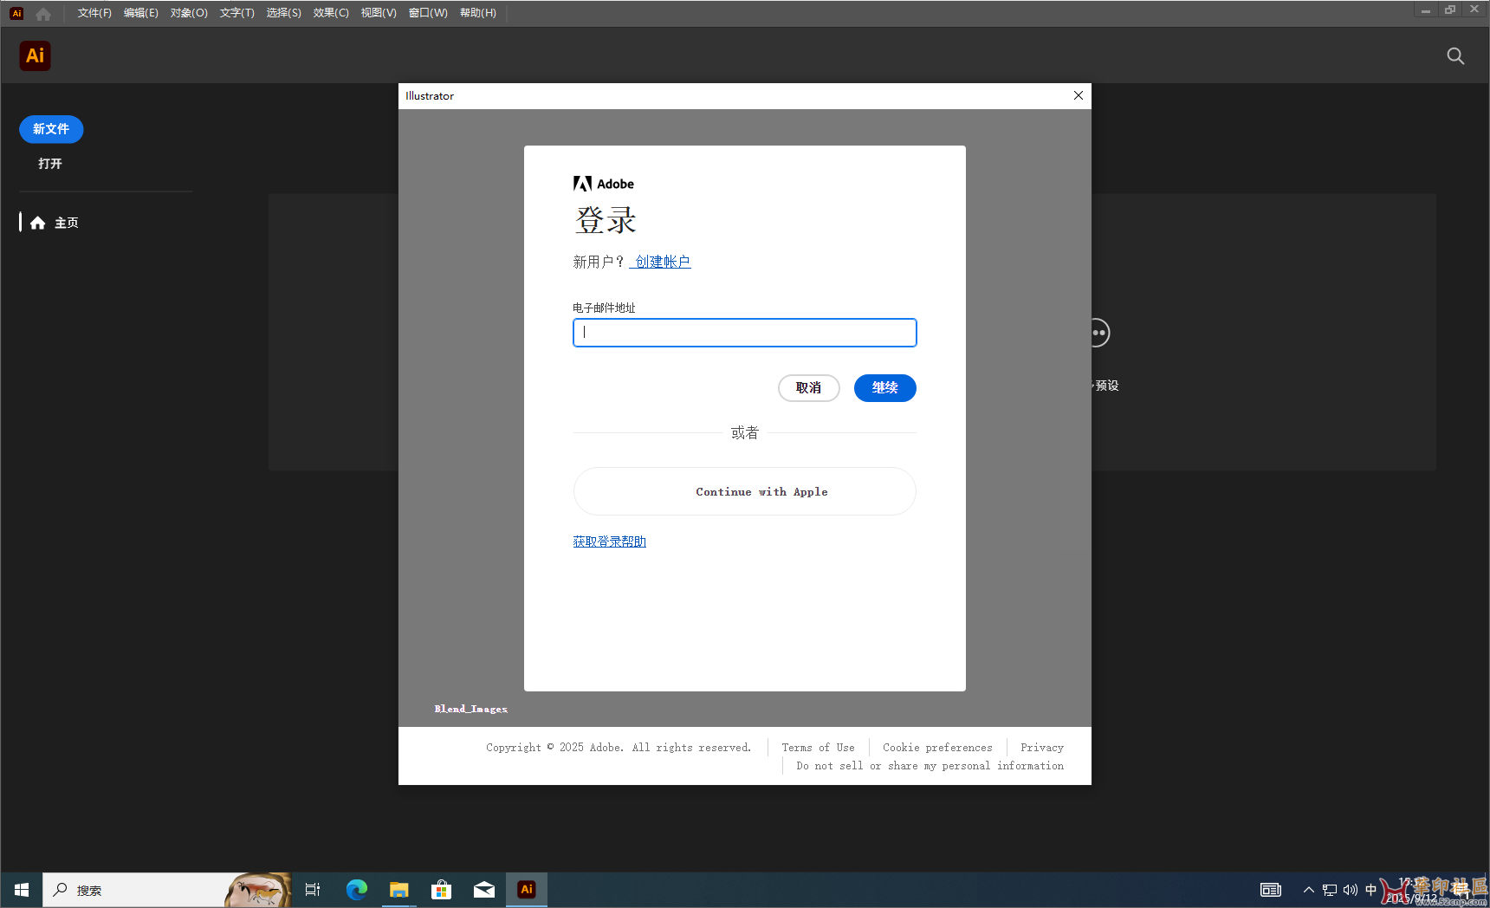
Task: Open Task View on taskbar
Action: 313,890
